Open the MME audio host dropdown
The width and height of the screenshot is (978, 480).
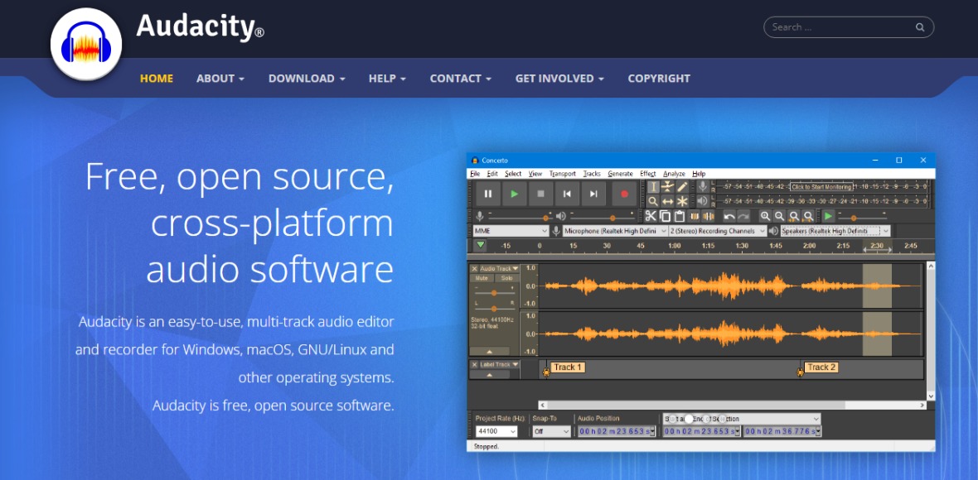(x=511, y=231)
